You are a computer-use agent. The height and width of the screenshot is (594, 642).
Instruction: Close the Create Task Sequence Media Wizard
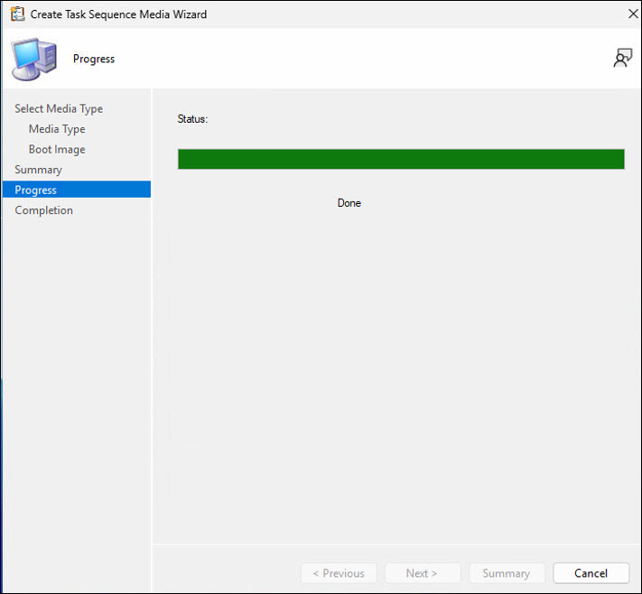632,14
